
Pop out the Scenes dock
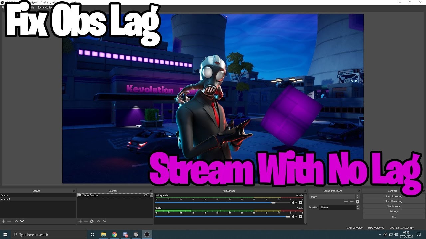coord(74,191)
